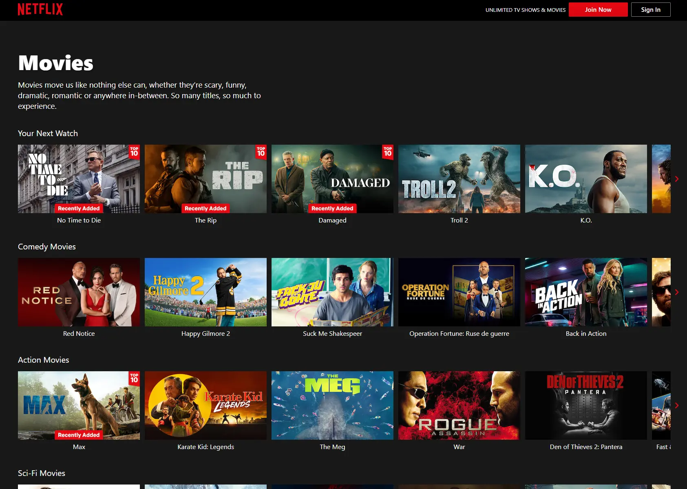Screen dimensions: 687x489
Task: Click Den of Thieves 2: Pantera title
Action: pyautogui.click(x=586, y=447)
